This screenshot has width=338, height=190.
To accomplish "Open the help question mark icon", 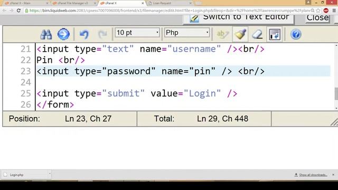I will [x=296, y=34].
